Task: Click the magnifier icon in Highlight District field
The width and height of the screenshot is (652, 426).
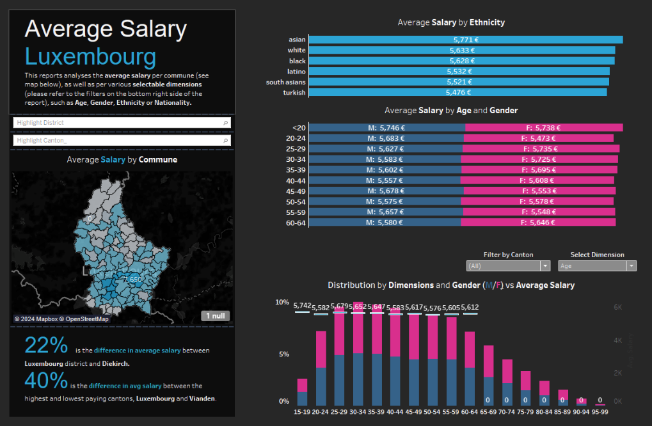Action: (x=225, y=122)
